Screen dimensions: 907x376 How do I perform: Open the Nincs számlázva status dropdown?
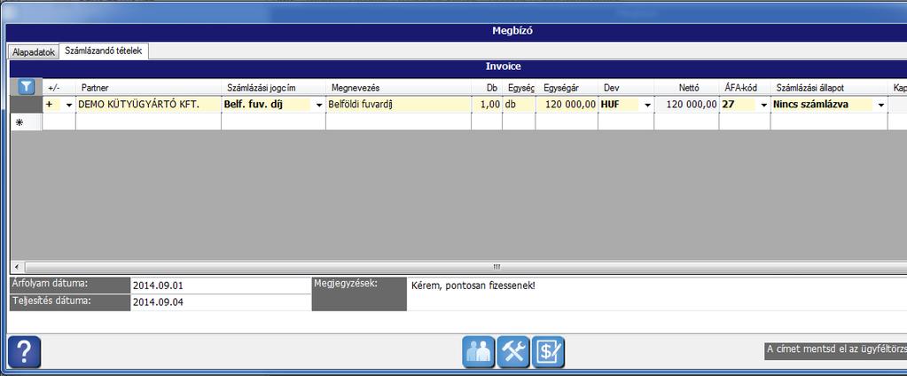[881, 106]
